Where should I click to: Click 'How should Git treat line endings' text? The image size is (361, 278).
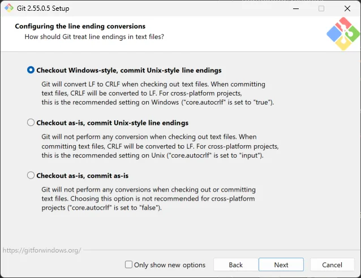coord(94,37)
